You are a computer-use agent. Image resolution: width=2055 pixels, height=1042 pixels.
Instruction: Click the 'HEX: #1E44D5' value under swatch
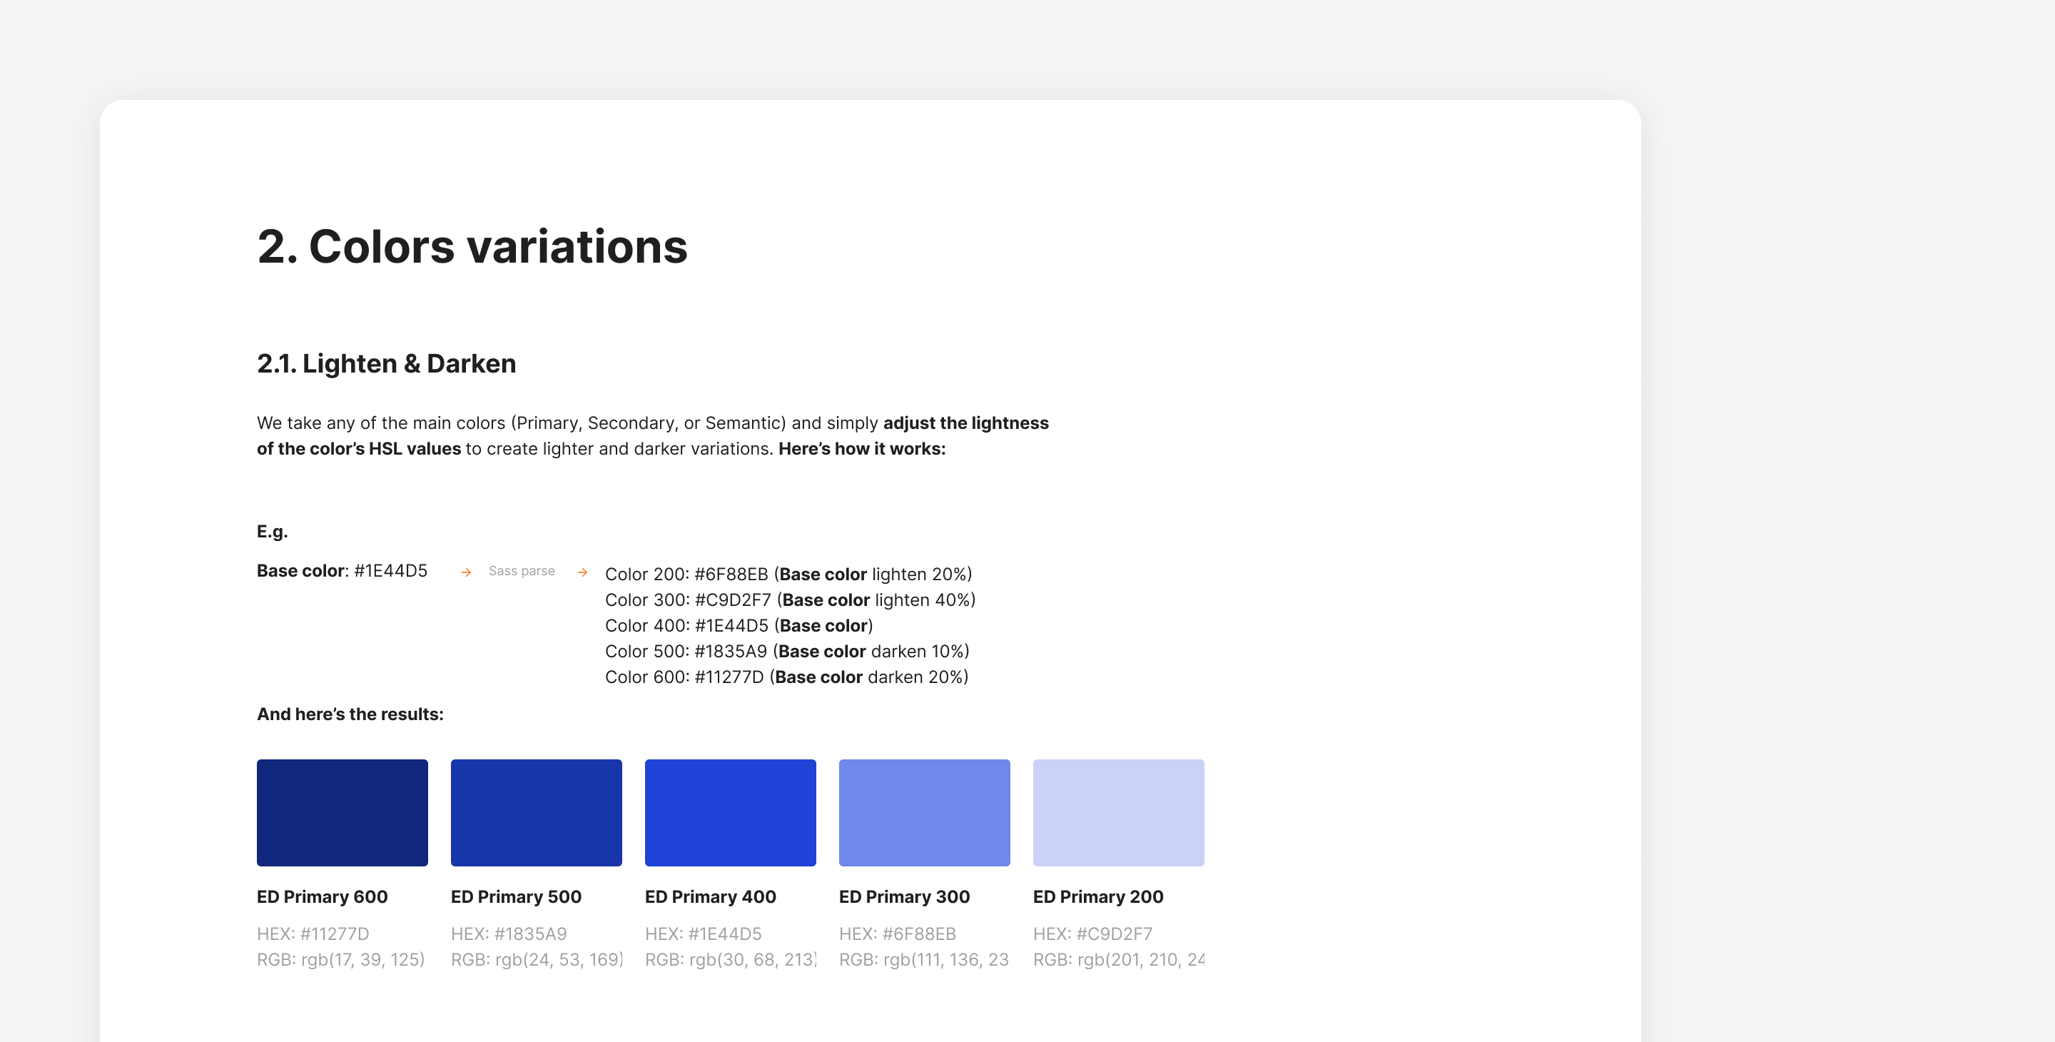tap(703, 934)
